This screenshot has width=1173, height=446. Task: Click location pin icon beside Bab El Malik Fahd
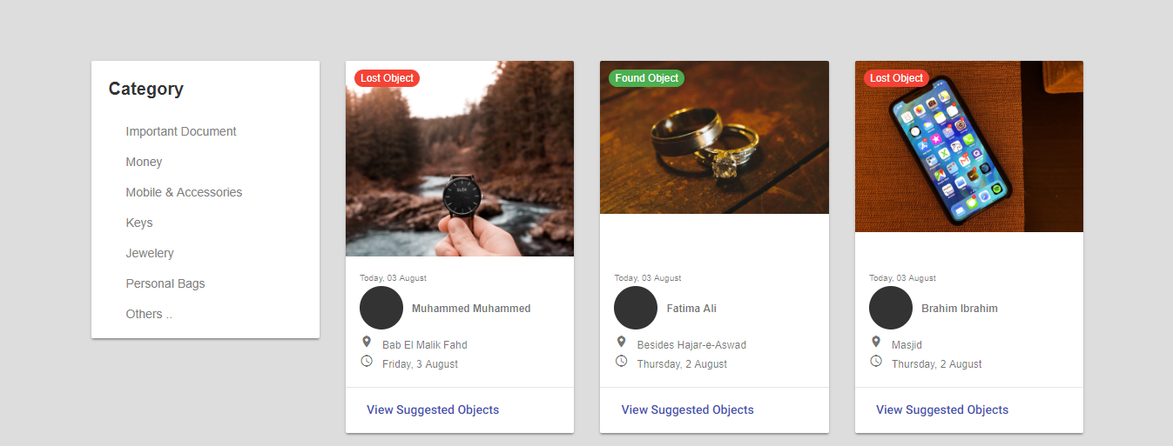click(x=367, y=343)
